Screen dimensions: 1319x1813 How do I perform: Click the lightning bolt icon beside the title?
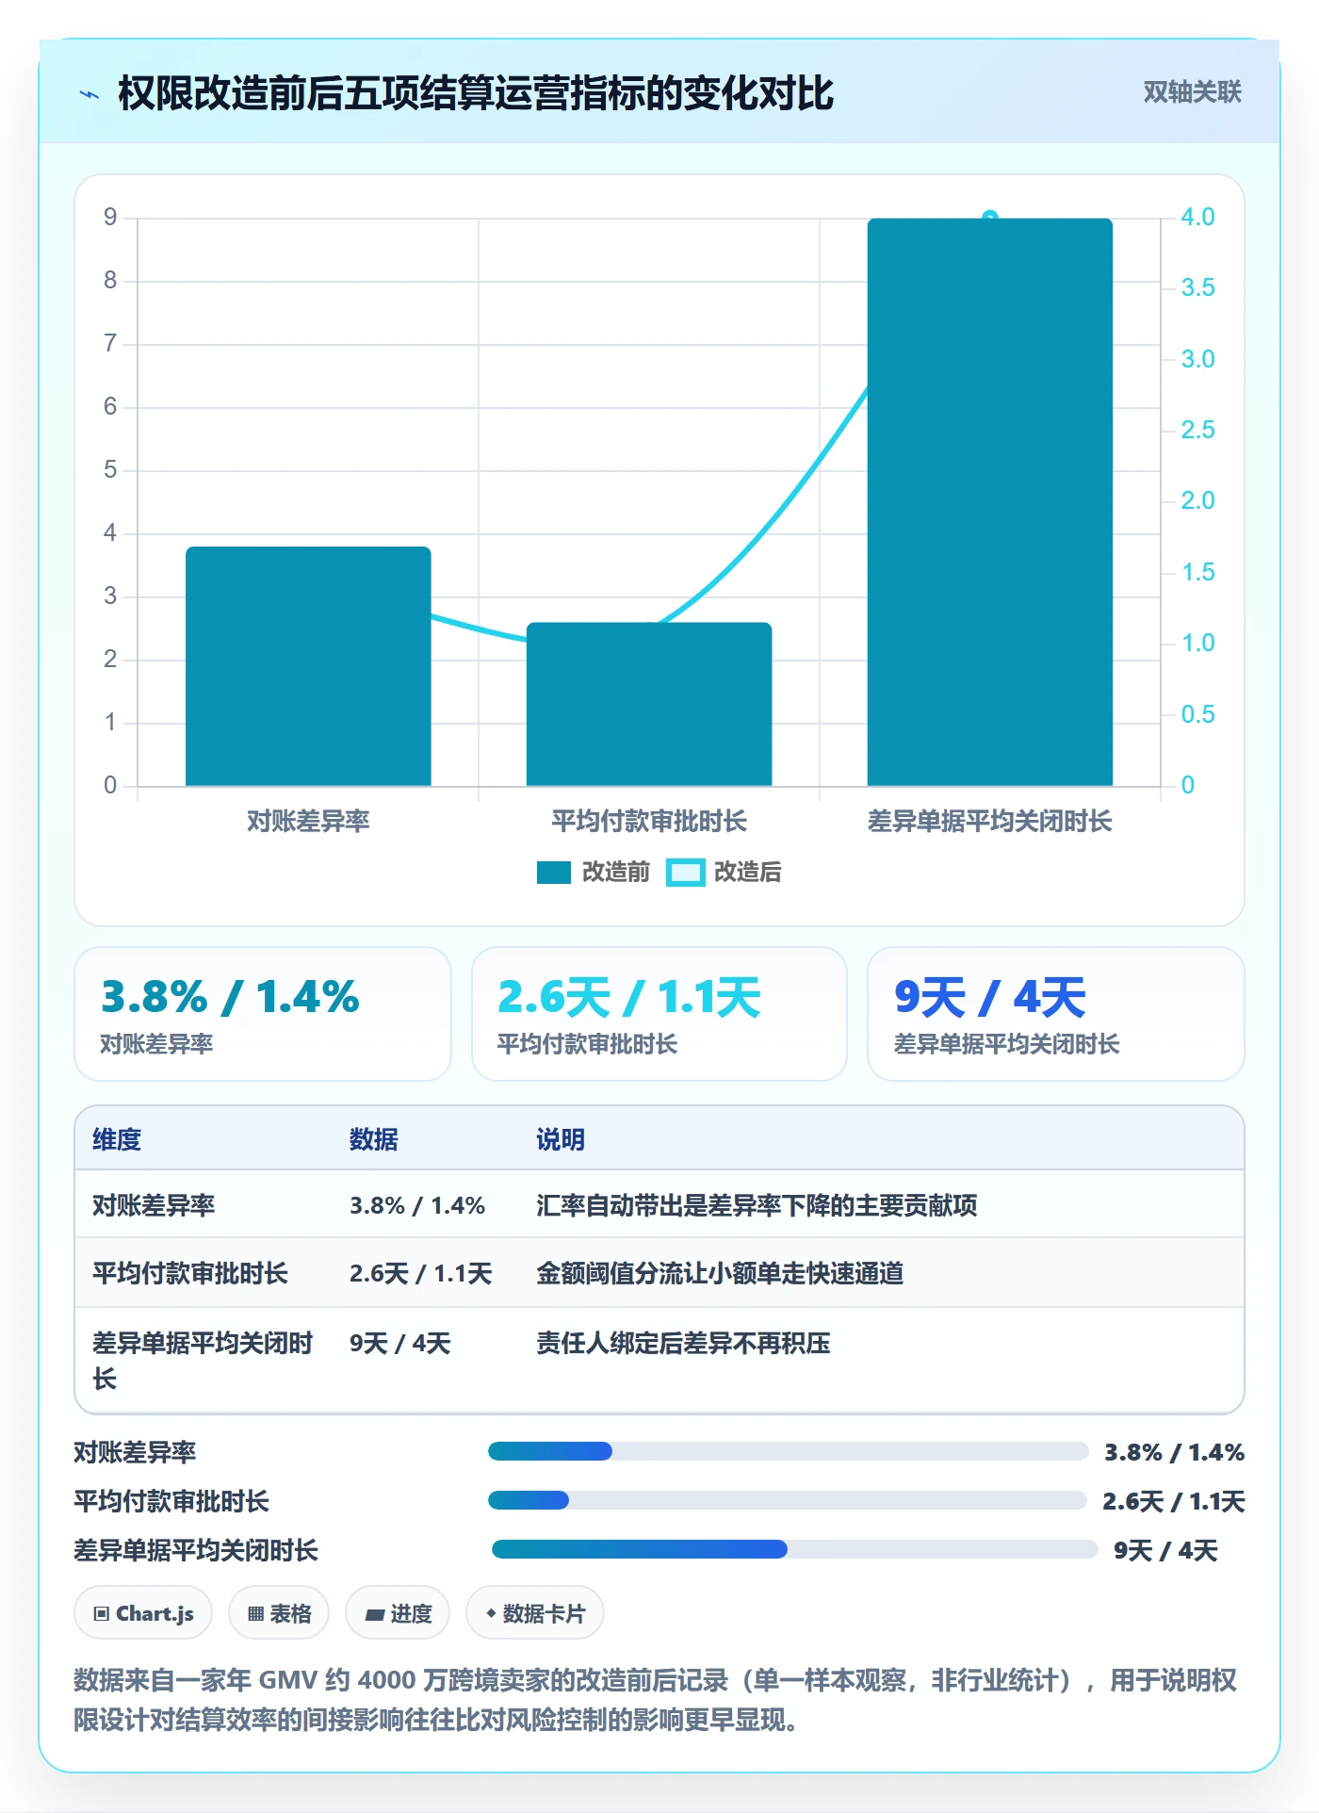tap(90, 94)
